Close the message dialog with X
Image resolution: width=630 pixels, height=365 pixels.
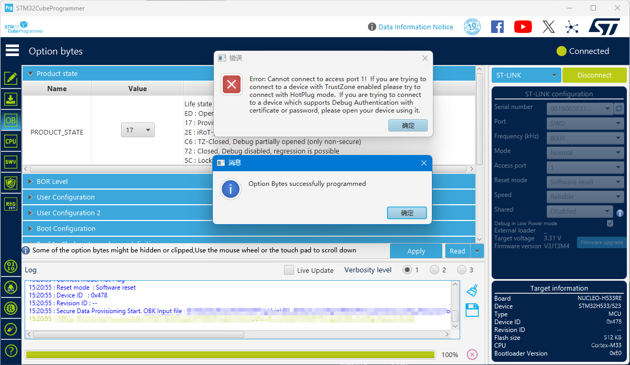(424, 163)
